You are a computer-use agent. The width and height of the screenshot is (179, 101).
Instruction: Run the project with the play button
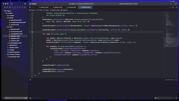point(25,4)
